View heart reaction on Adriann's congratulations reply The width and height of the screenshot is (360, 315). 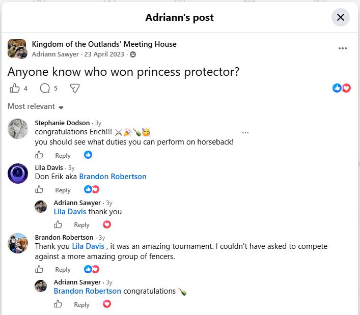pyautogui.click(x=107, y=304)
